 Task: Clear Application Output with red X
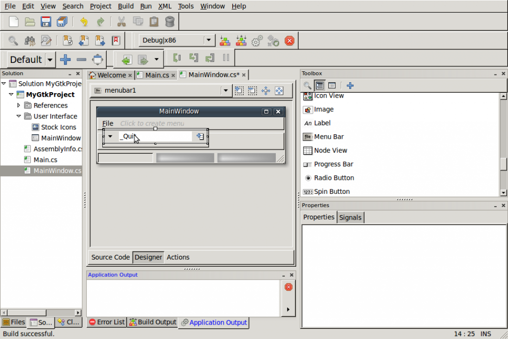[288, 287]
